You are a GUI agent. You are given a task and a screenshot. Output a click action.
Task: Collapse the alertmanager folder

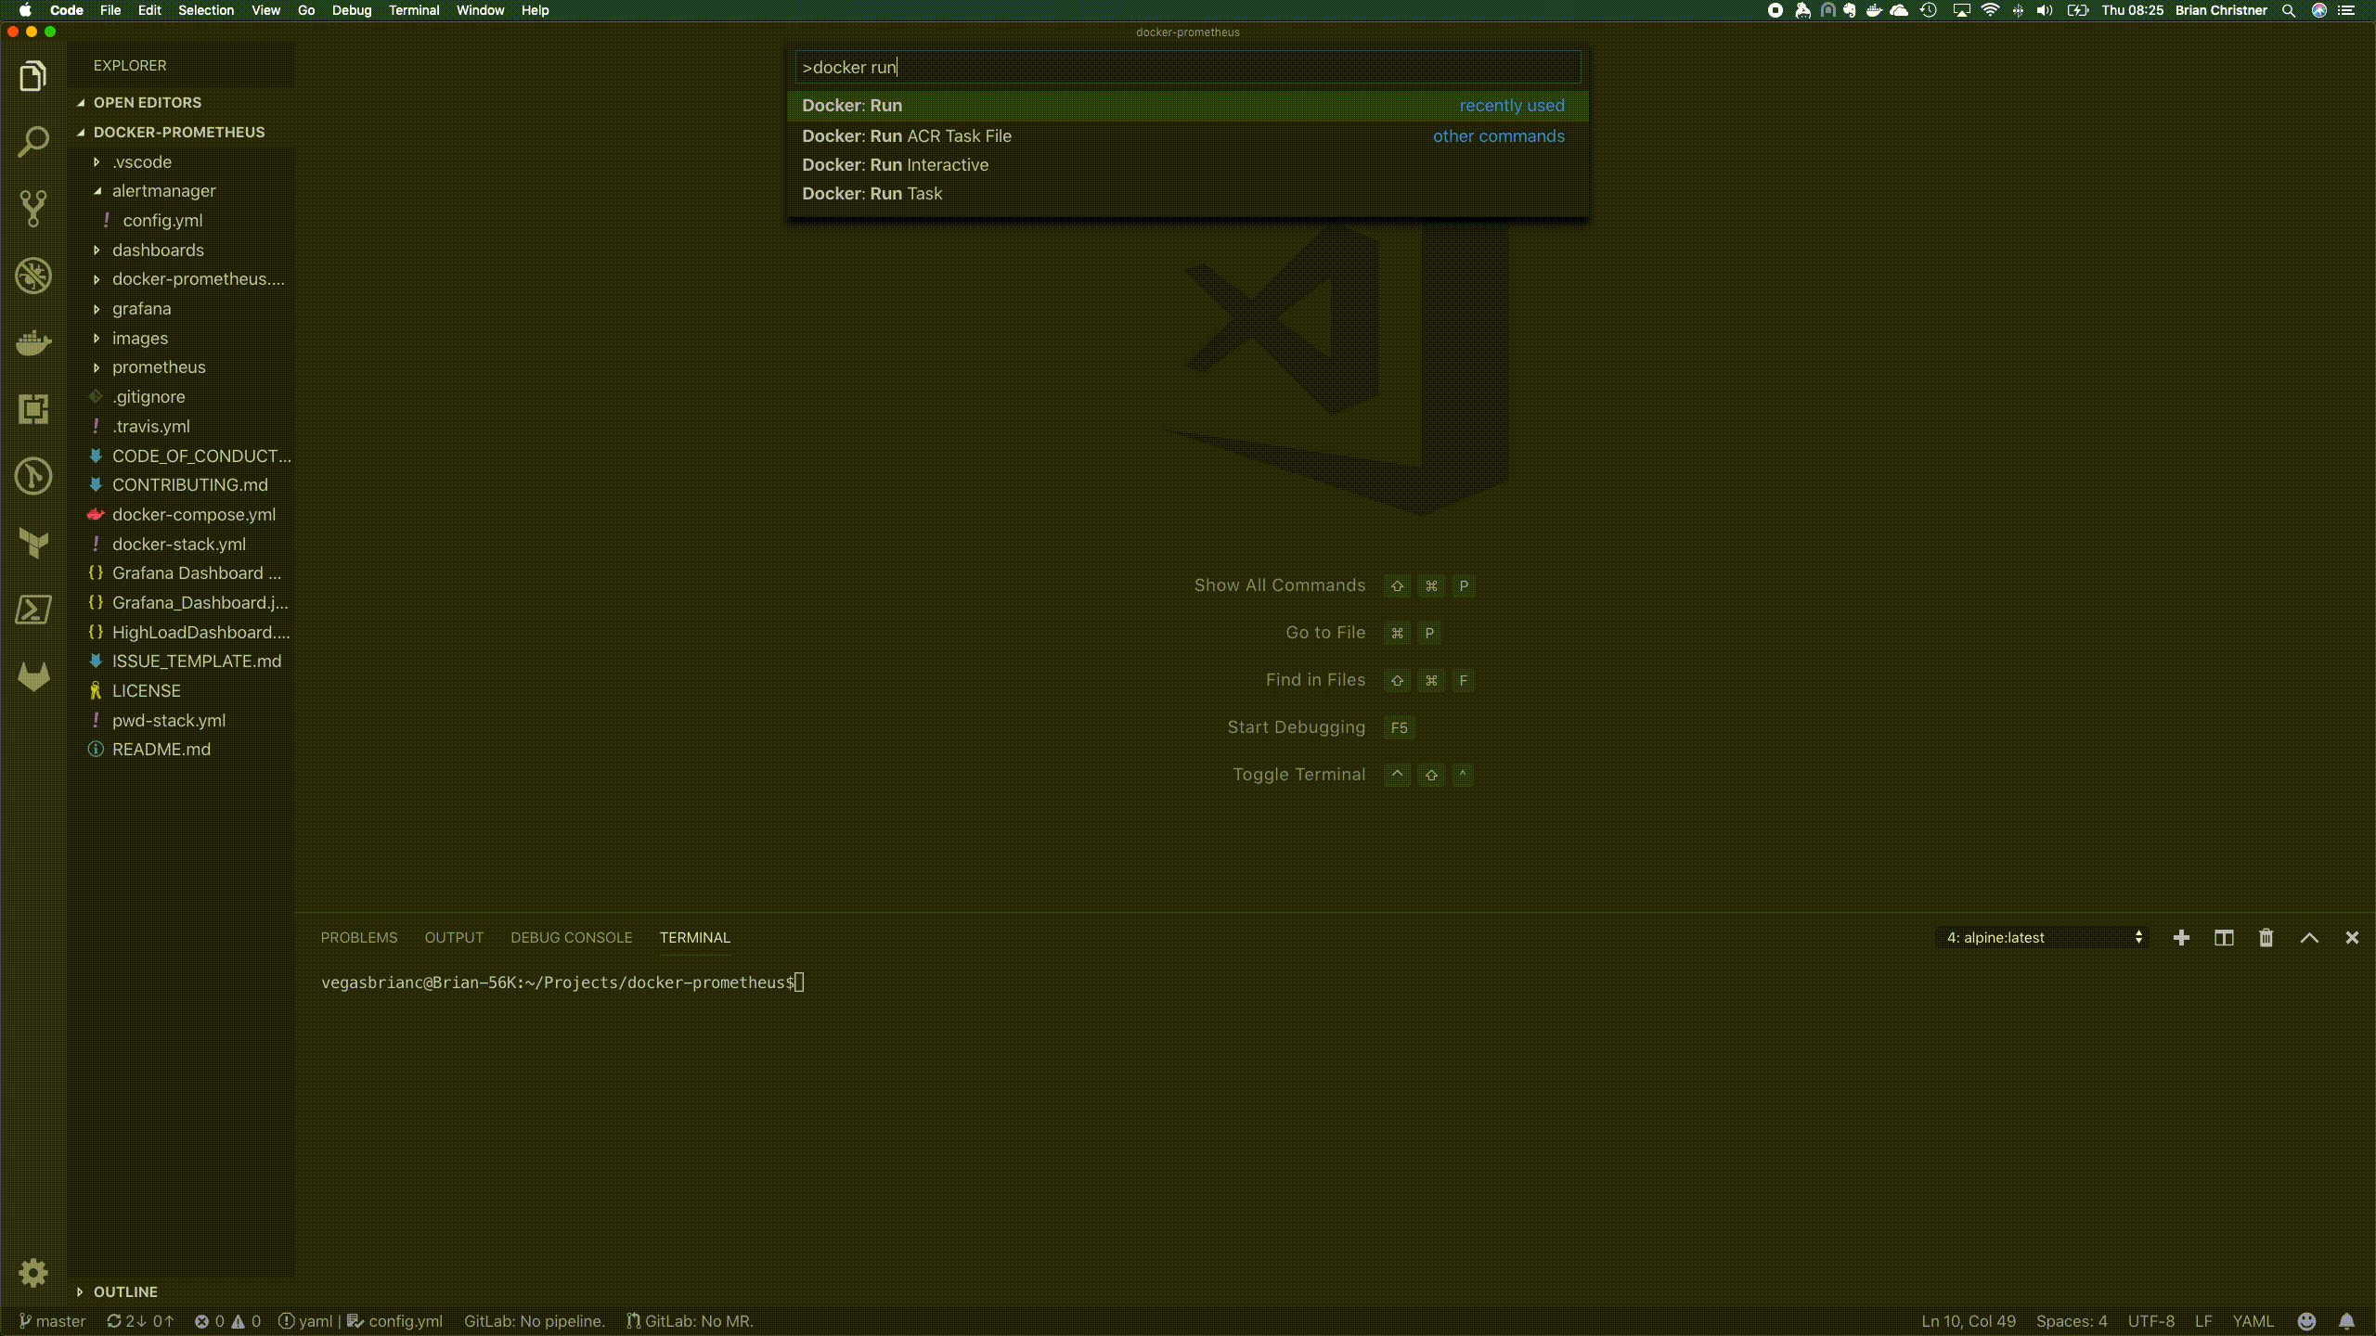click(x=163, y=191)
